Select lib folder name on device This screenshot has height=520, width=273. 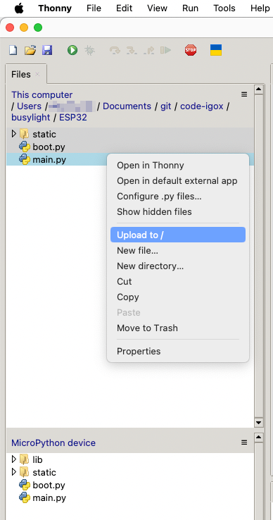tap(37, 459)
